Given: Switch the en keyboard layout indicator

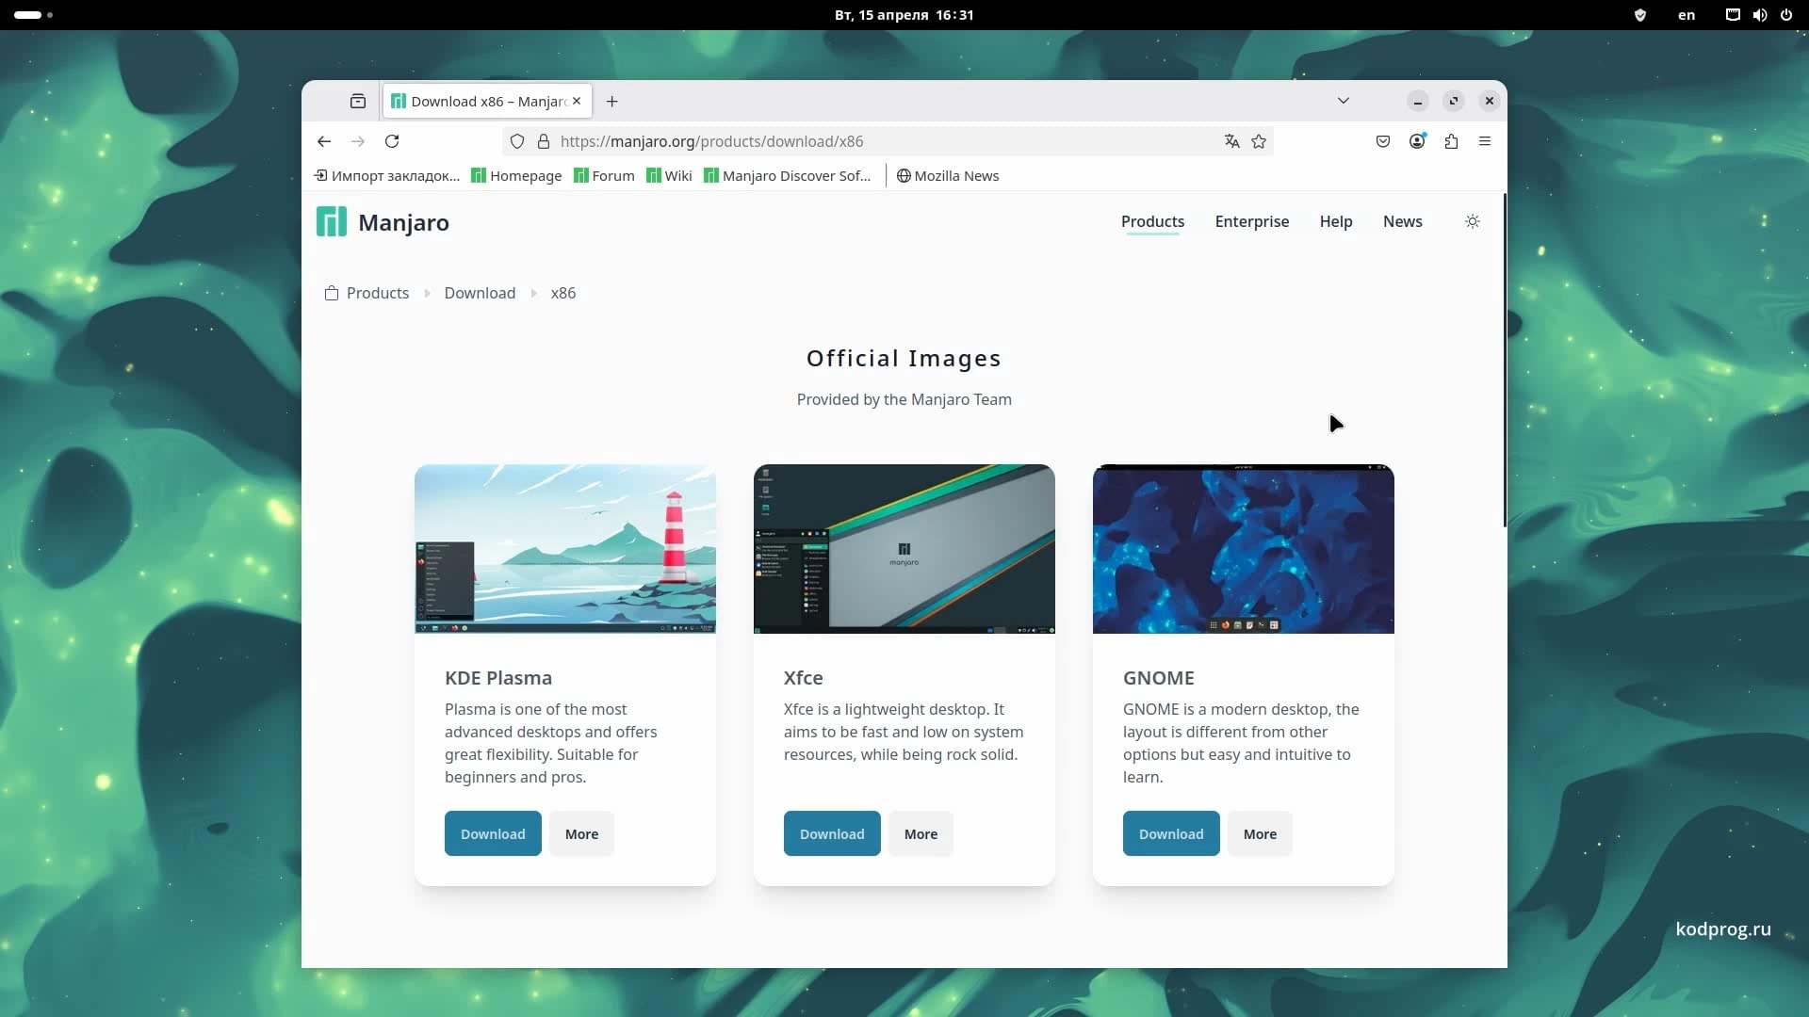Looking at the screenshot, I should (x=1687, y=15).
